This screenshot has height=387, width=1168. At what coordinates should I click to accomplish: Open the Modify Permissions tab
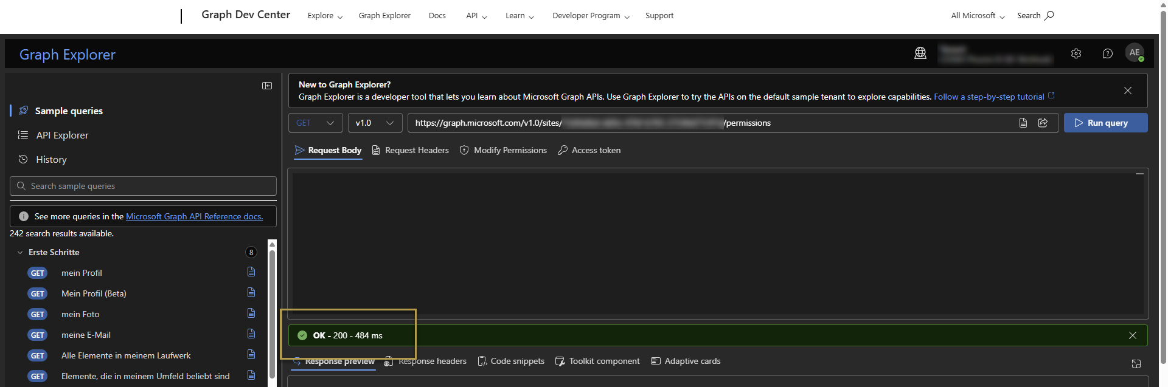[503, 150]
